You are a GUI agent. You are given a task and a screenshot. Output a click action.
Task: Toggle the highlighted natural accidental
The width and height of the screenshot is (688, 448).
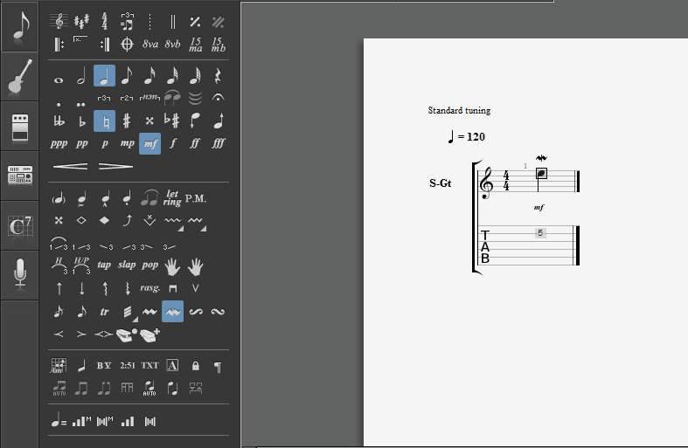pyautogui.click(x=104, y=121)
